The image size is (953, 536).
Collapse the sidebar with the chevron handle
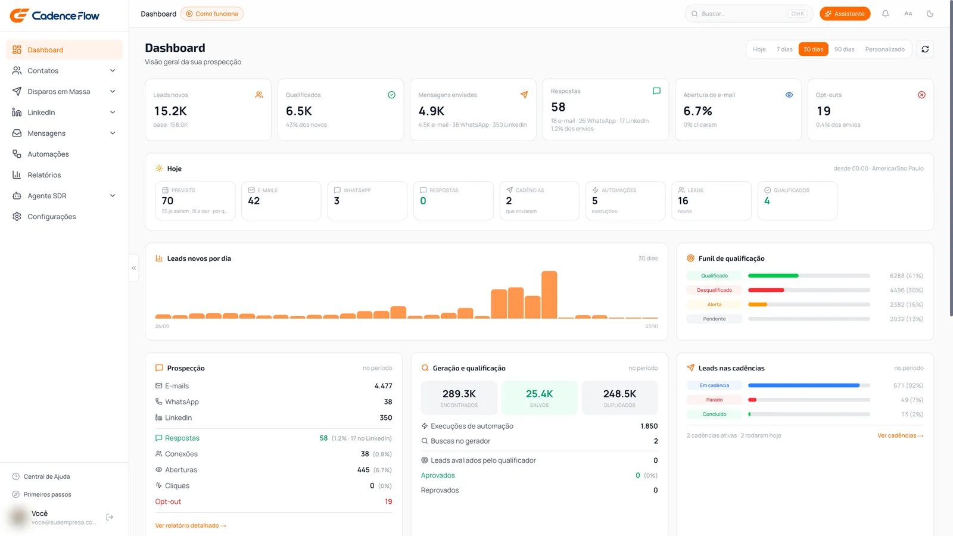(134, 268)
